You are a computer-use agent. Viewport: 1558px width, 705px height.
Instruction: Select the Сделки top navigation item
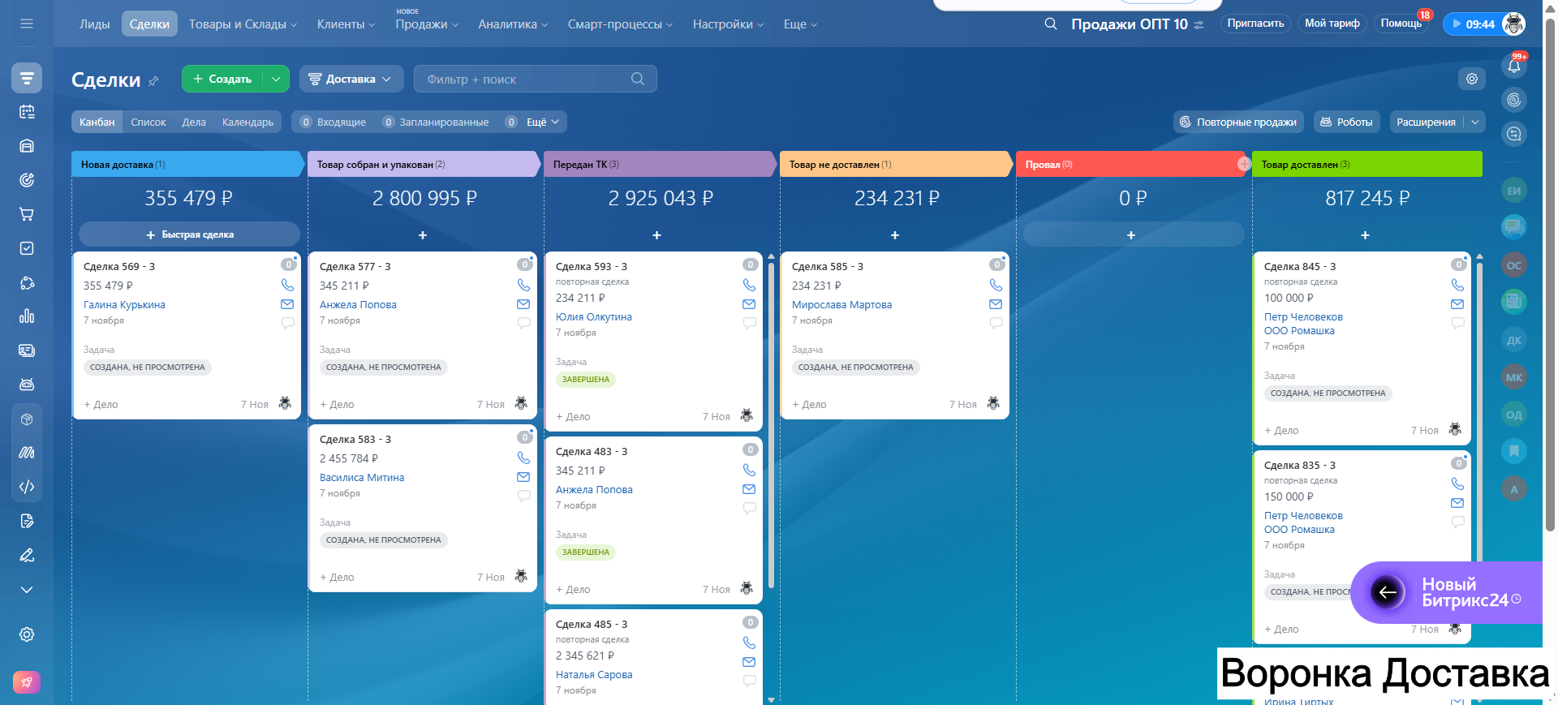149,24
